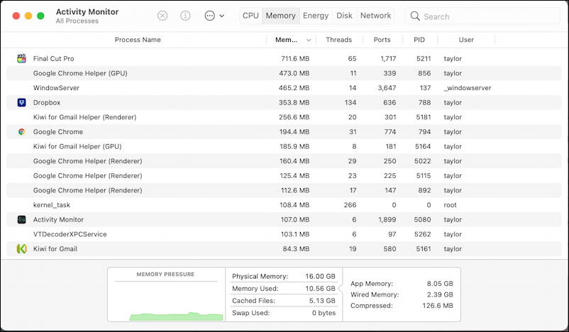Image resolution: width=569 pixels, height=332 pixels.
Task: Select the Final Cut Pro process name
Action: pos(53,58)
